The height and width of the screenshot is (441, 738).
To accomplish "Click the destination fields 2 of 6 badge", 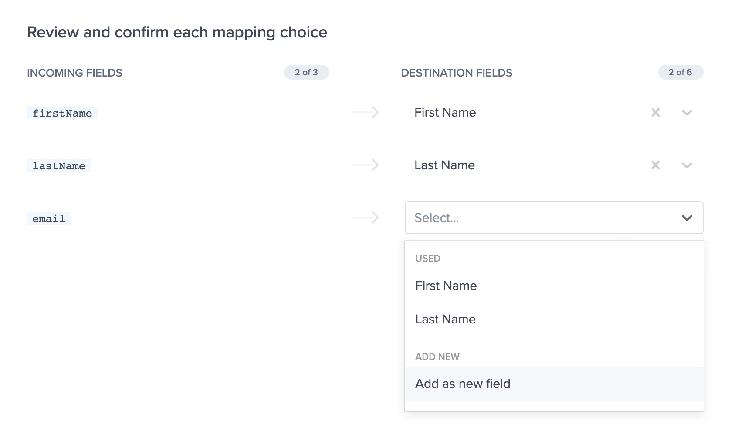I will [x=680, y=73].
